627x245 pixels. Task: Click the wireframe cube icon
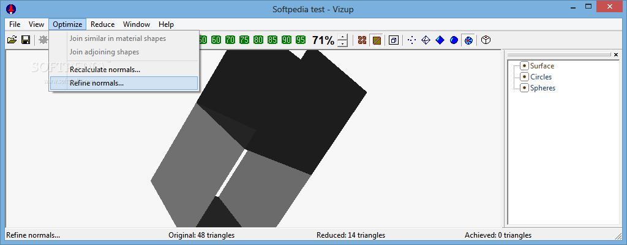tap(486, 40)
